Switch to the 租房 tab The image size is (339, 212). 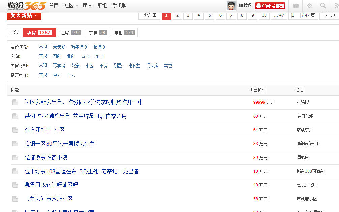[71, 32]
